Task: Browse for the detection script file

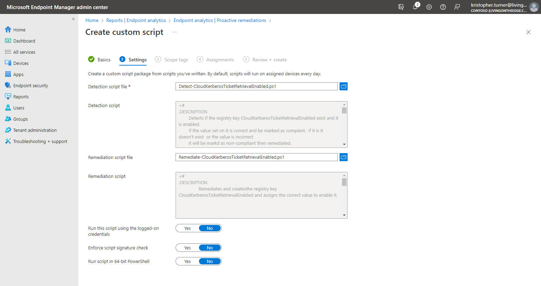Action: point(343,86)
